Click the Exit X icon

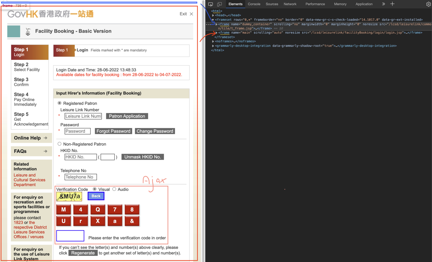(191, 14)
